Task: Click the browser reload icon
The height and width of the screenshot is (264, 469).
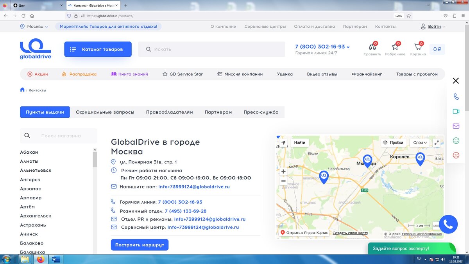Action: tap(23, 16)
